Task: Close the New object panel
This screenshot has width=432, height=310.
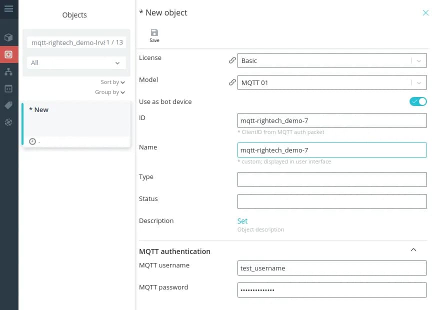Action: (424, 13)
